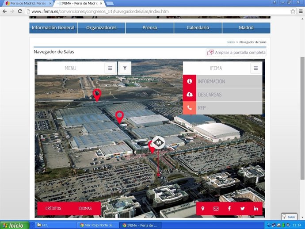Open the LinkedIn share icon
Image resolution: width=305 pixels, height=229 pixels.
click(x=256, y=208)
